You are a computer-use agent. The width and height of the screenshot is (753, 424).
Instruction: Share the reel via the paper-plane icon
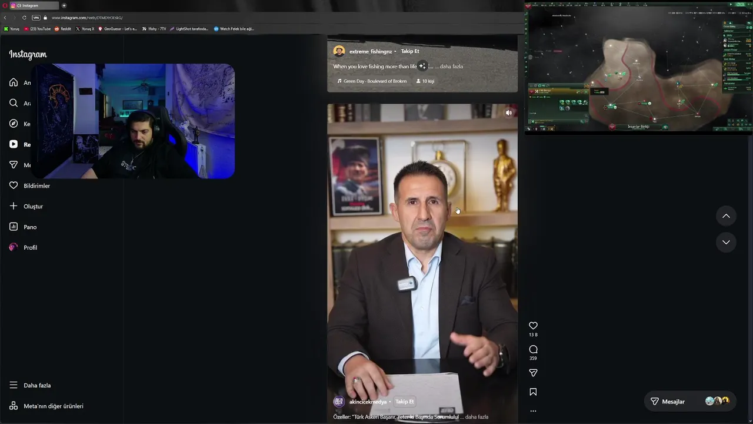pos(533,373)
